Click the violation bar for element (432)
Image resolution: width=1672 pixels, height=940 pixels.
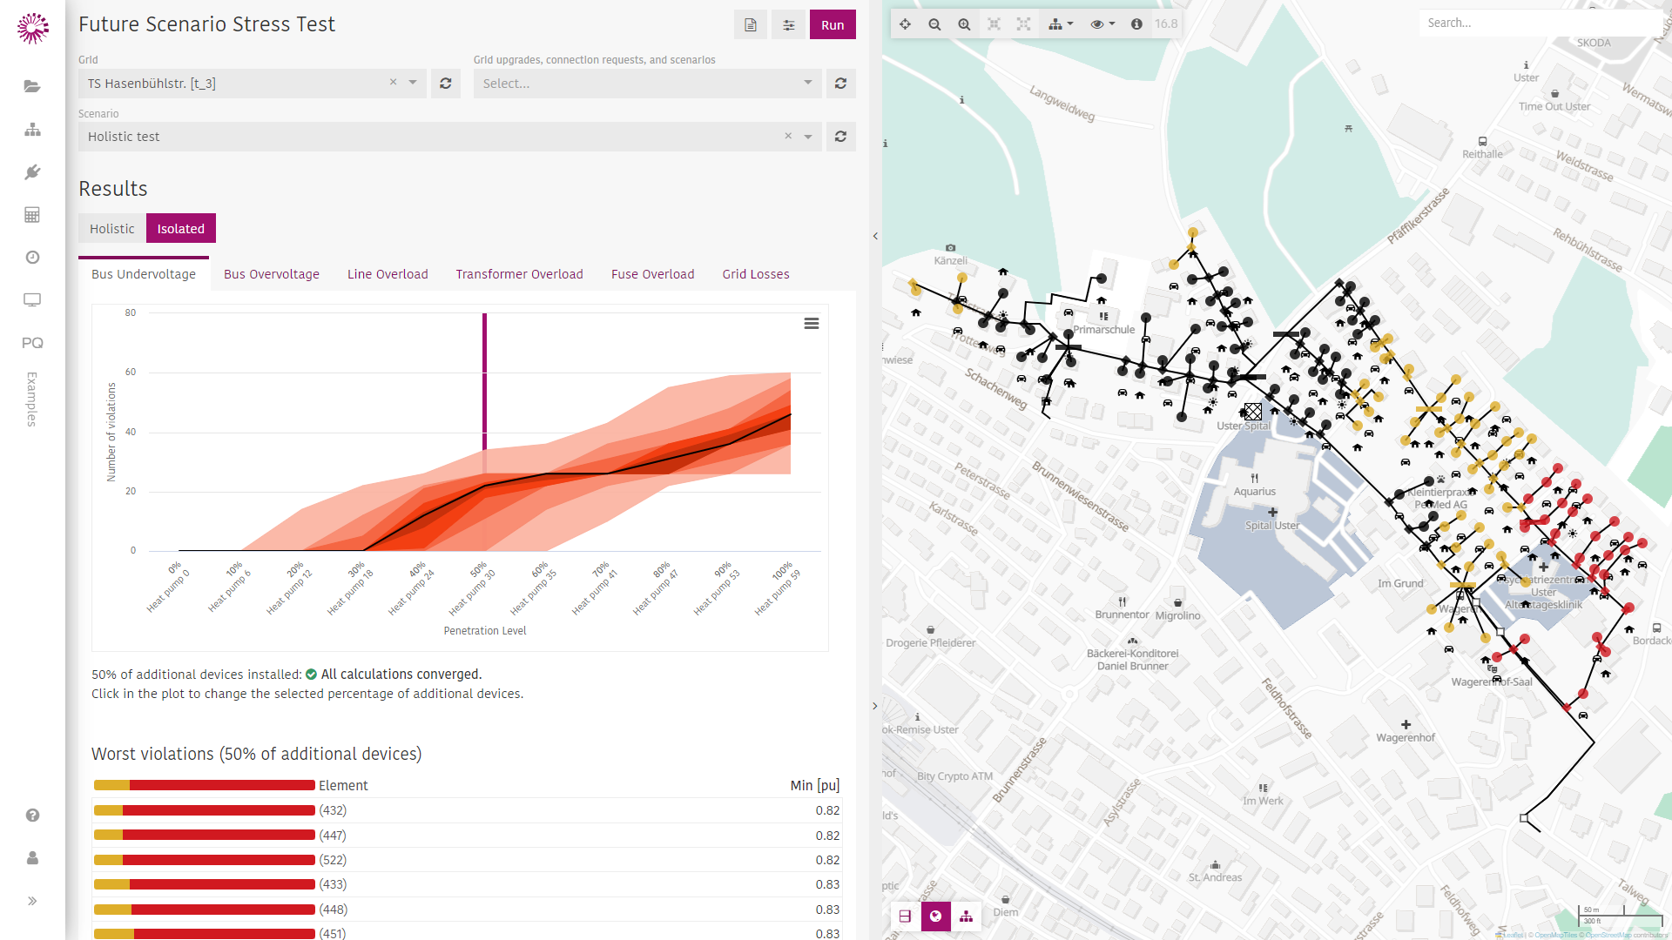click(205, 810)
